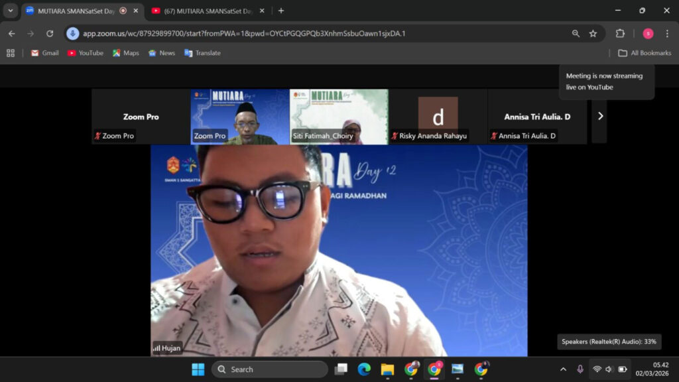Click the right chevron to show more participants
Image resolution: width=679 pixels, height=382 pixels.
pos(600,115)
